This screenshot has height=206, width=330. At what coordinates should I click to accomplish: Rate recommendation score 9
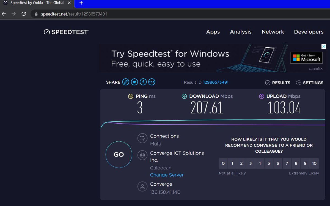pyautogui.click(x=305, y=163)
